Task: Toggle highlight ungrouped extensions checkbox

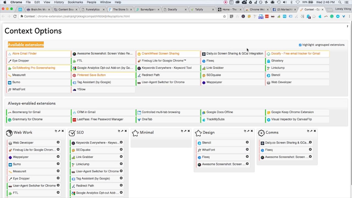Action: (300, 45)
